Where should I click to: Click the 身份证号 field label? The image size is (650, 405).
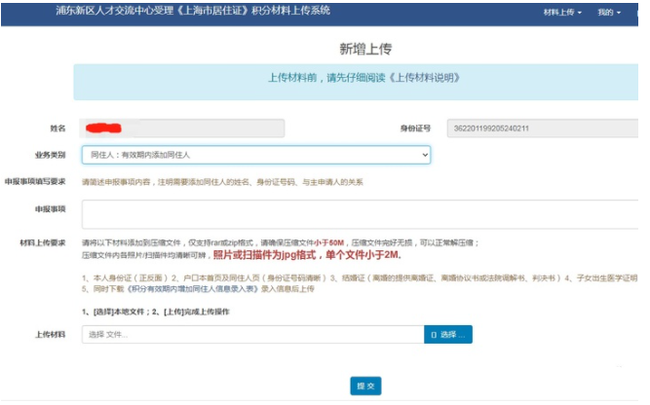(416, 128)
